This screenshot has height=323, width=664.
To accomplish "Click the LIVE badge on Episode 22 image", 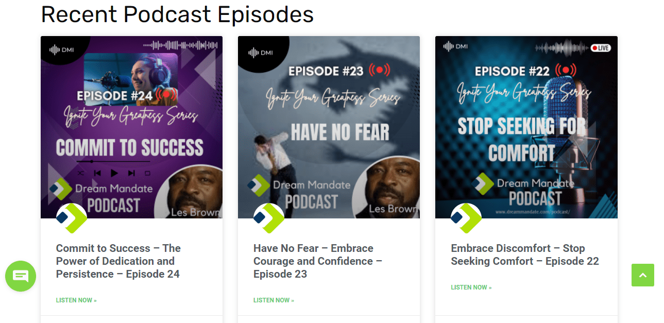I will 601,48.
